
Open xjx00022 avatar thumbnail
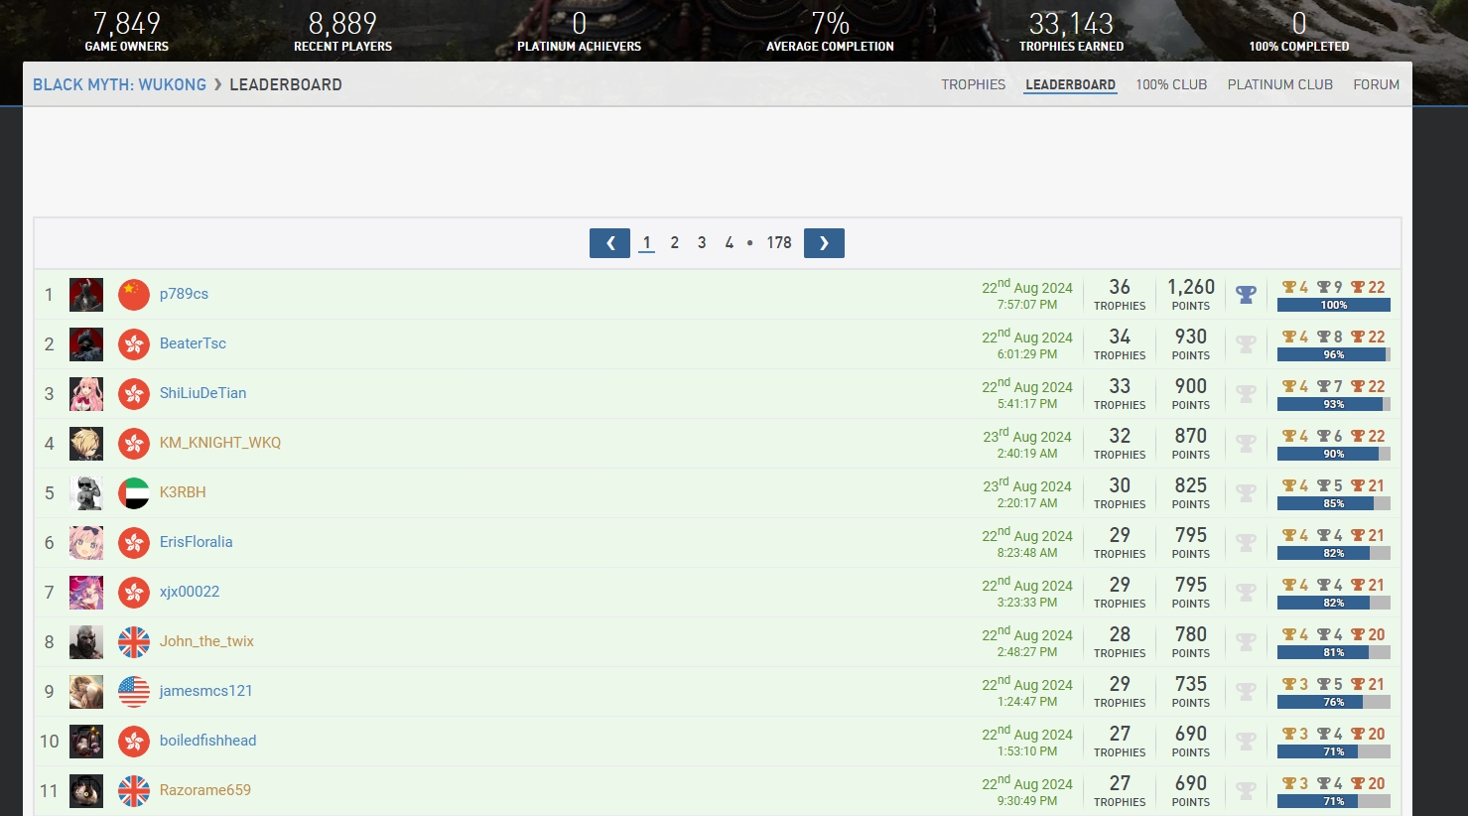click(86, 593)
